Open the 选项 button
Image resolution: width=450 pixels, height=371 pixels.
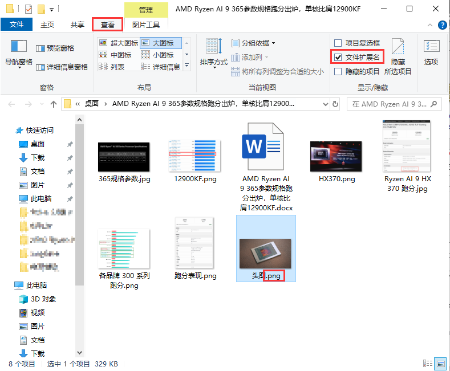click(431, 53)
